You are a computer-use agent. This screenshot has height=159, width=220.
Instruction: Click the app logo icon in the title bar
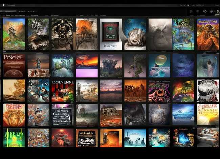[x=3, y=5]
